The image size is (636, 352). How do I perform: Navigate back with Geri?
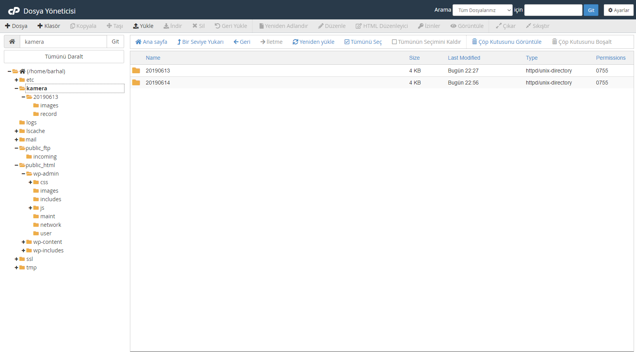[242, 42]
